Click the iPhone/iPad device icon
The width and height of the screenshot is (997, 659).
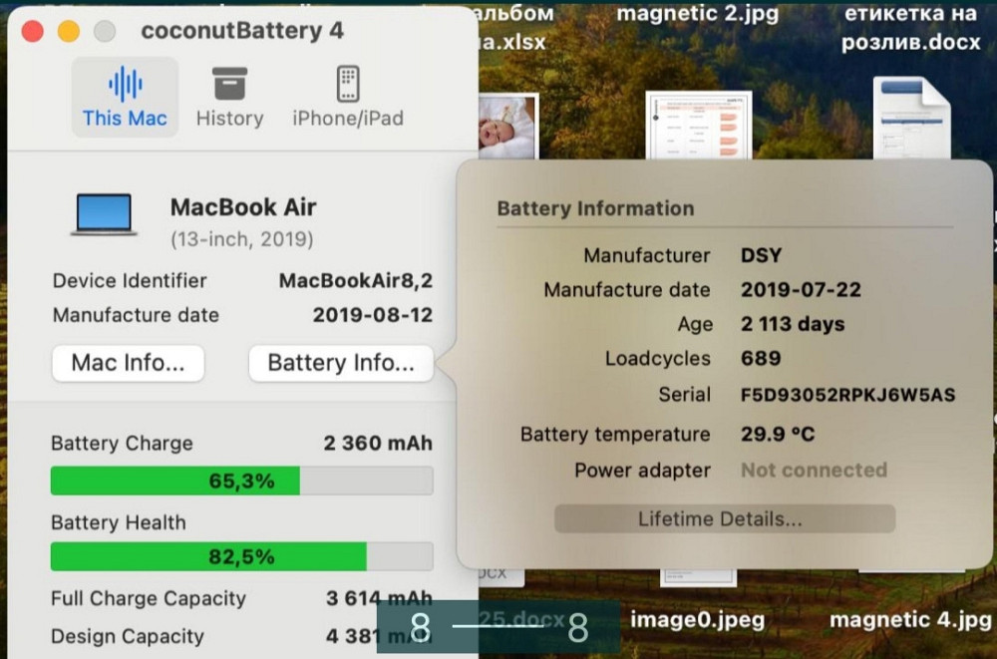348,85
